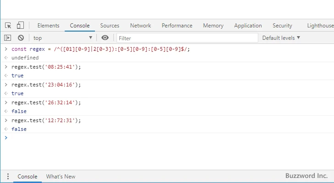Screen dimensions: 334x183
Task: Select the Lighthouse tab
Action: (320, 26)
